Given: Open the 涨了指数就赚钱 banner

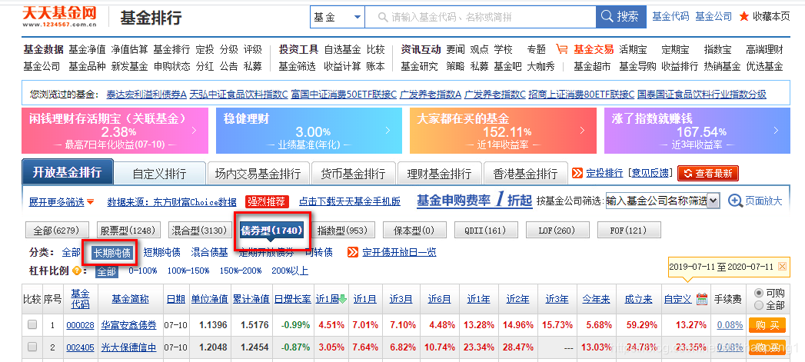Looking at the screenshot, I should 697,131.
